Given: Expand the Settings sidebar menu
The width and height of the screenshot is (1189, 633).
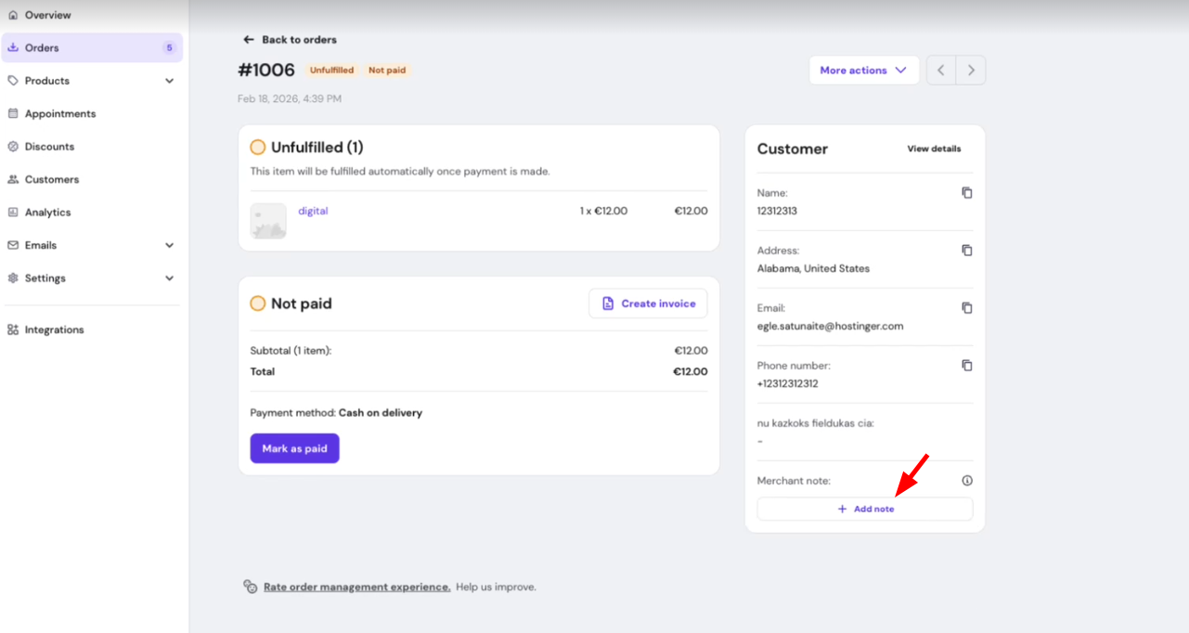Looking at the screenshot, I should click(169, 278).
